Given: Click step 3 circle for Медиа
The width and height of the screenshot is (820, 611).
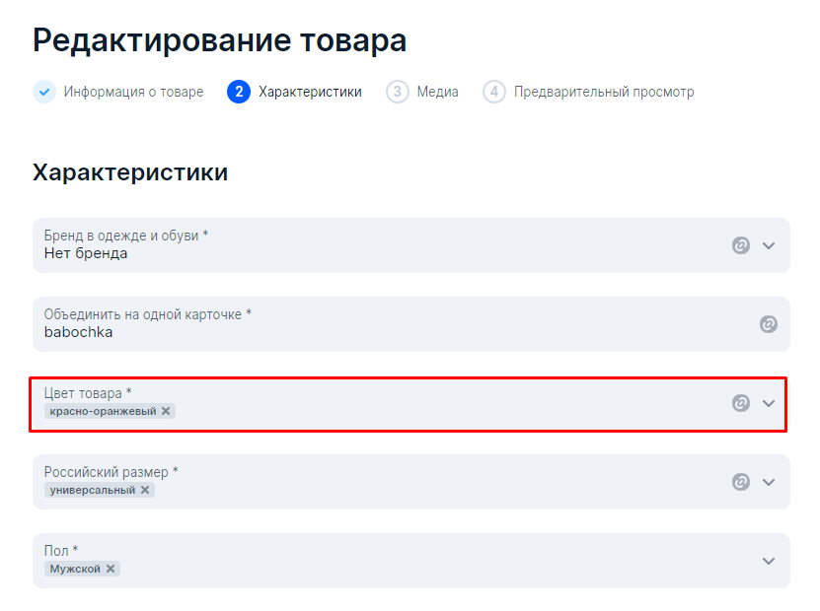Looking at the screenshot, I should click(x=397, y=92).
